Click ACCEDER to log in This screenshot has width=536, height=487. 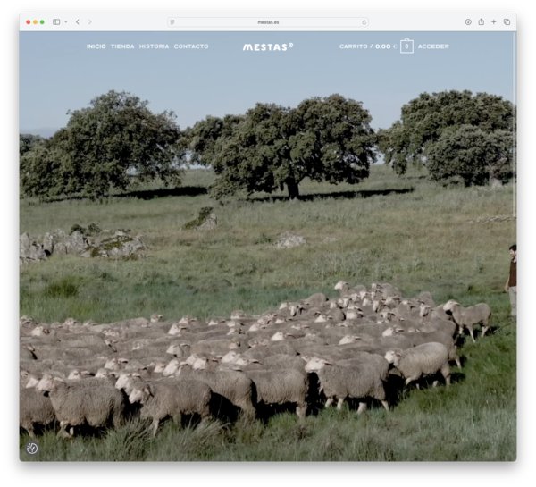(433, 46)
